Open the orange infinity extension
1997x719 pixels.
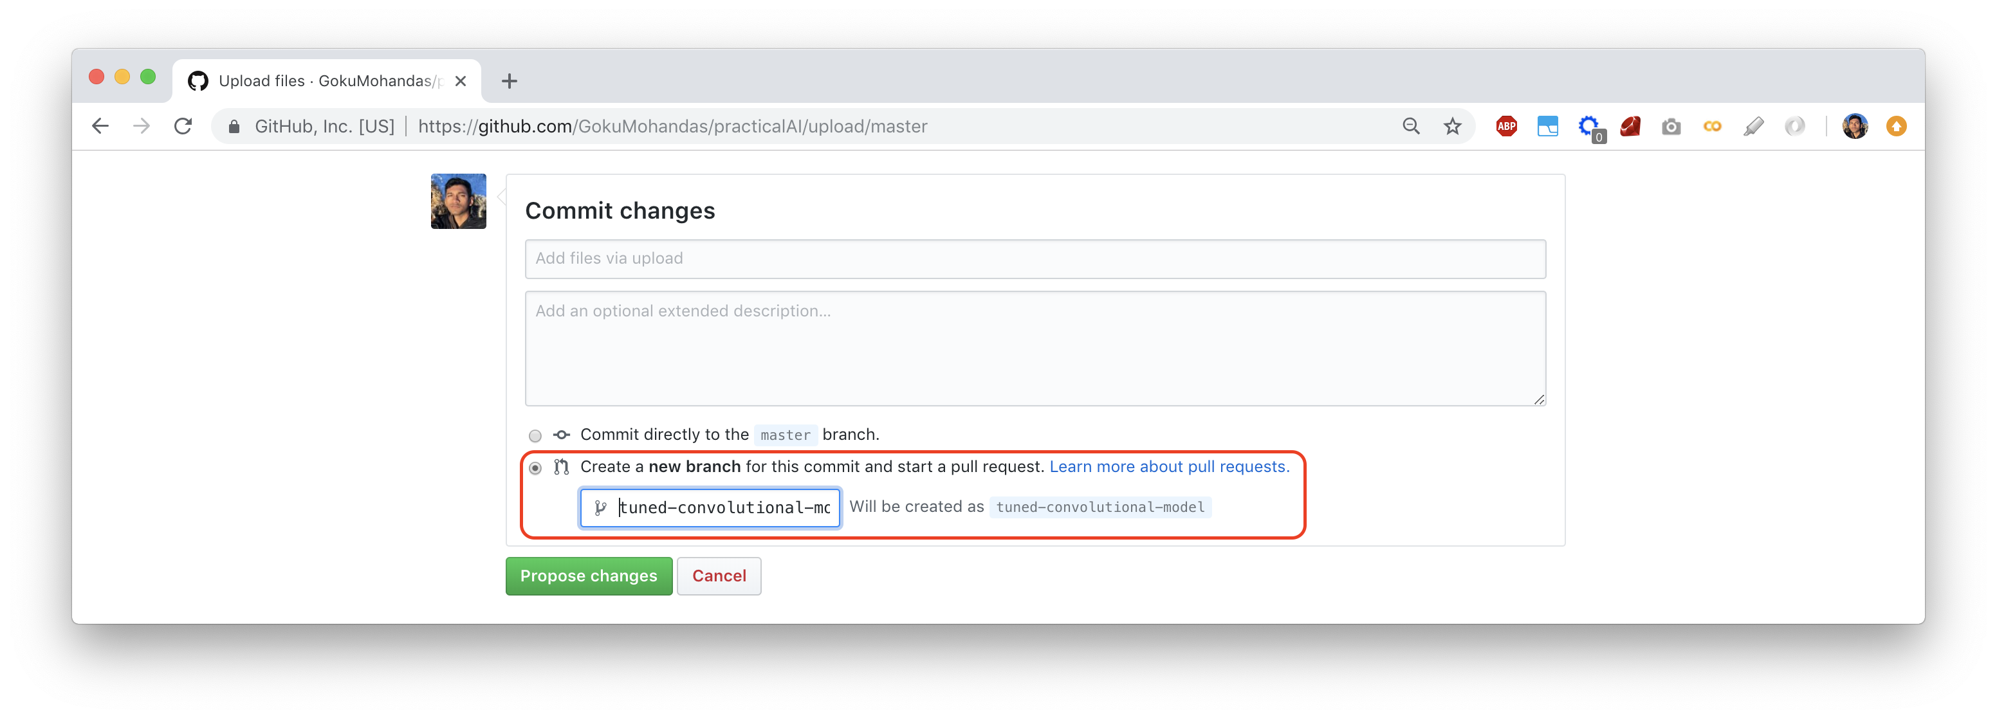click(1712, 126)
